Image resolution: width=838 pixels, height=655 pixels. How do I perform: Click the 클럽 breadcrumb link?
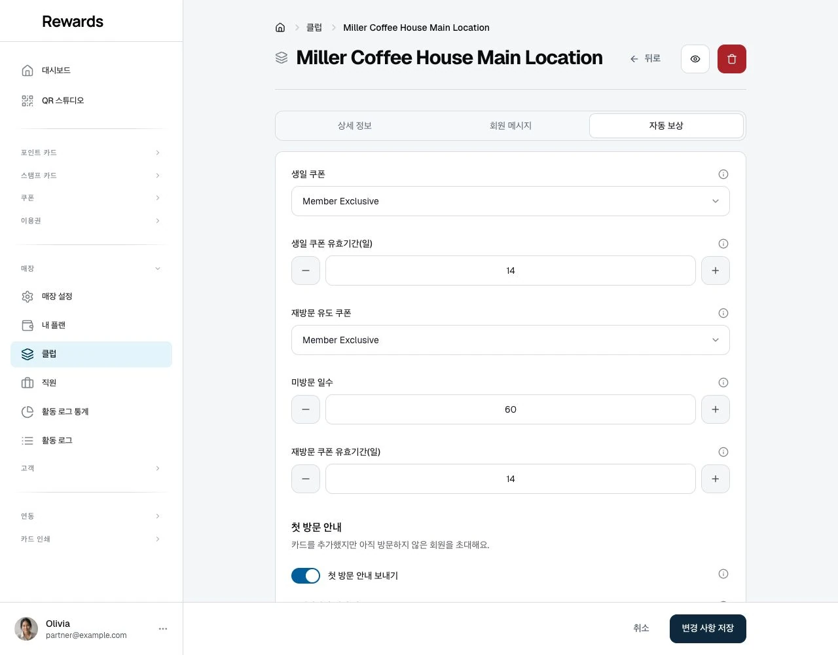click(x=314, y=28)
